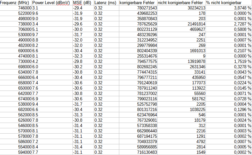This screenshot has height=155, width=252.
Task: Select MSE cell -29.4
Action: pos(83,8)
